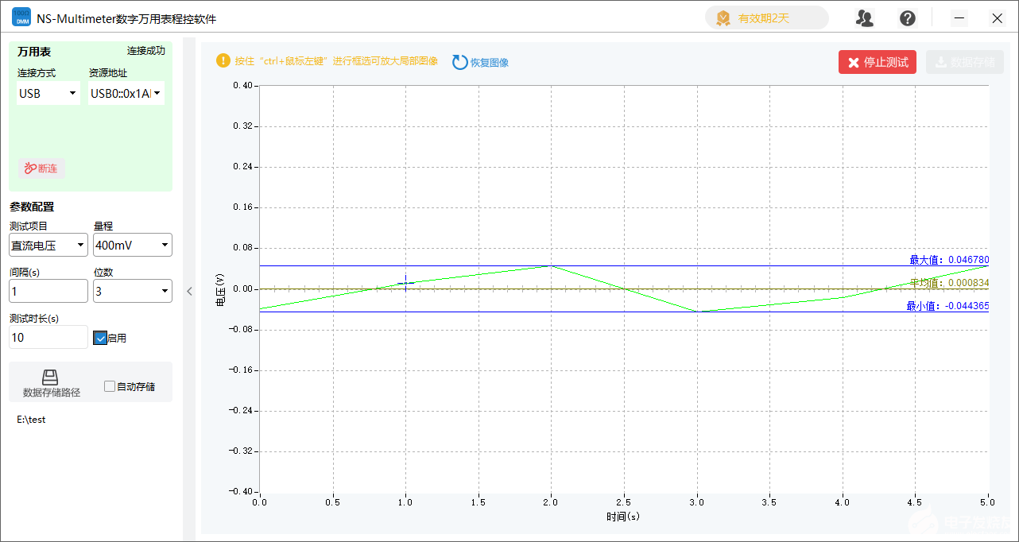
Task: Click the 万用表 panel heading
Action: (x=34, y=52)
